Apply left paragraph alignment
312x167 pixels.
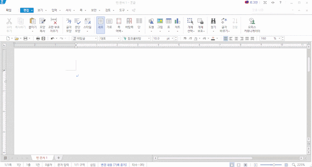click(231, 38)
